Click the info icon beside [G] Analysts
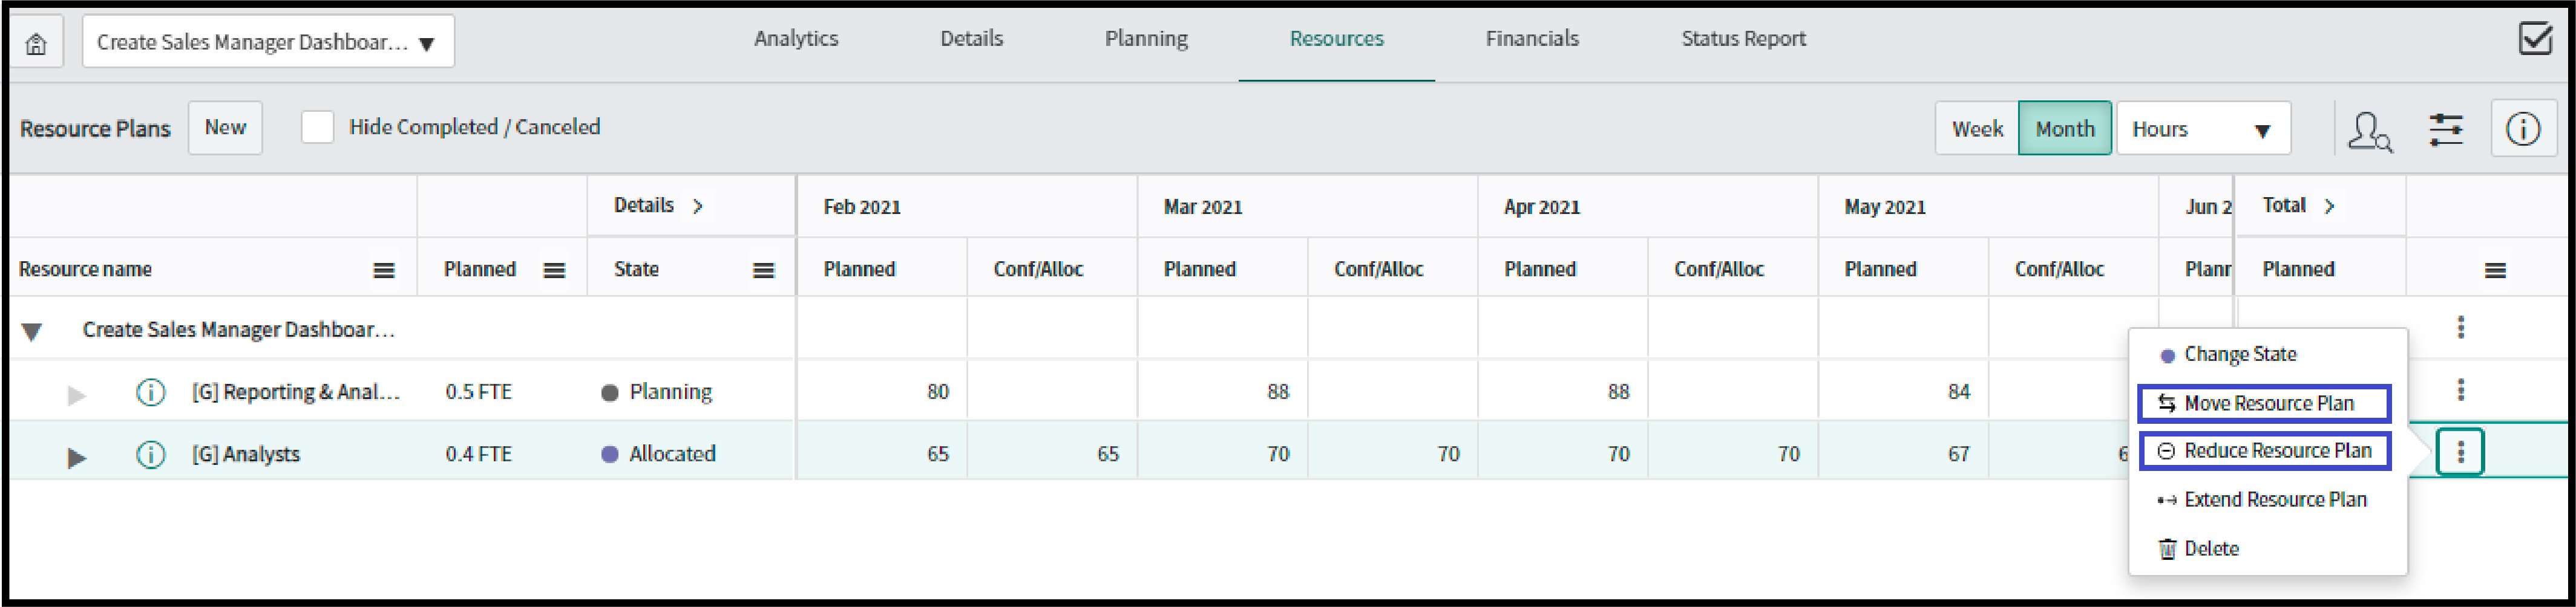Viewport: 2576px width, 607px height. tap(150, 453)
